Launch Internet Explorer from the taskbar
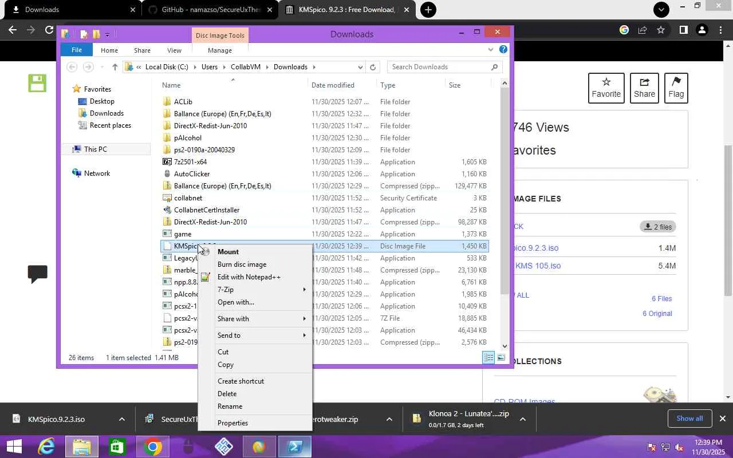 pyautogui.click(x=46, y=447)
